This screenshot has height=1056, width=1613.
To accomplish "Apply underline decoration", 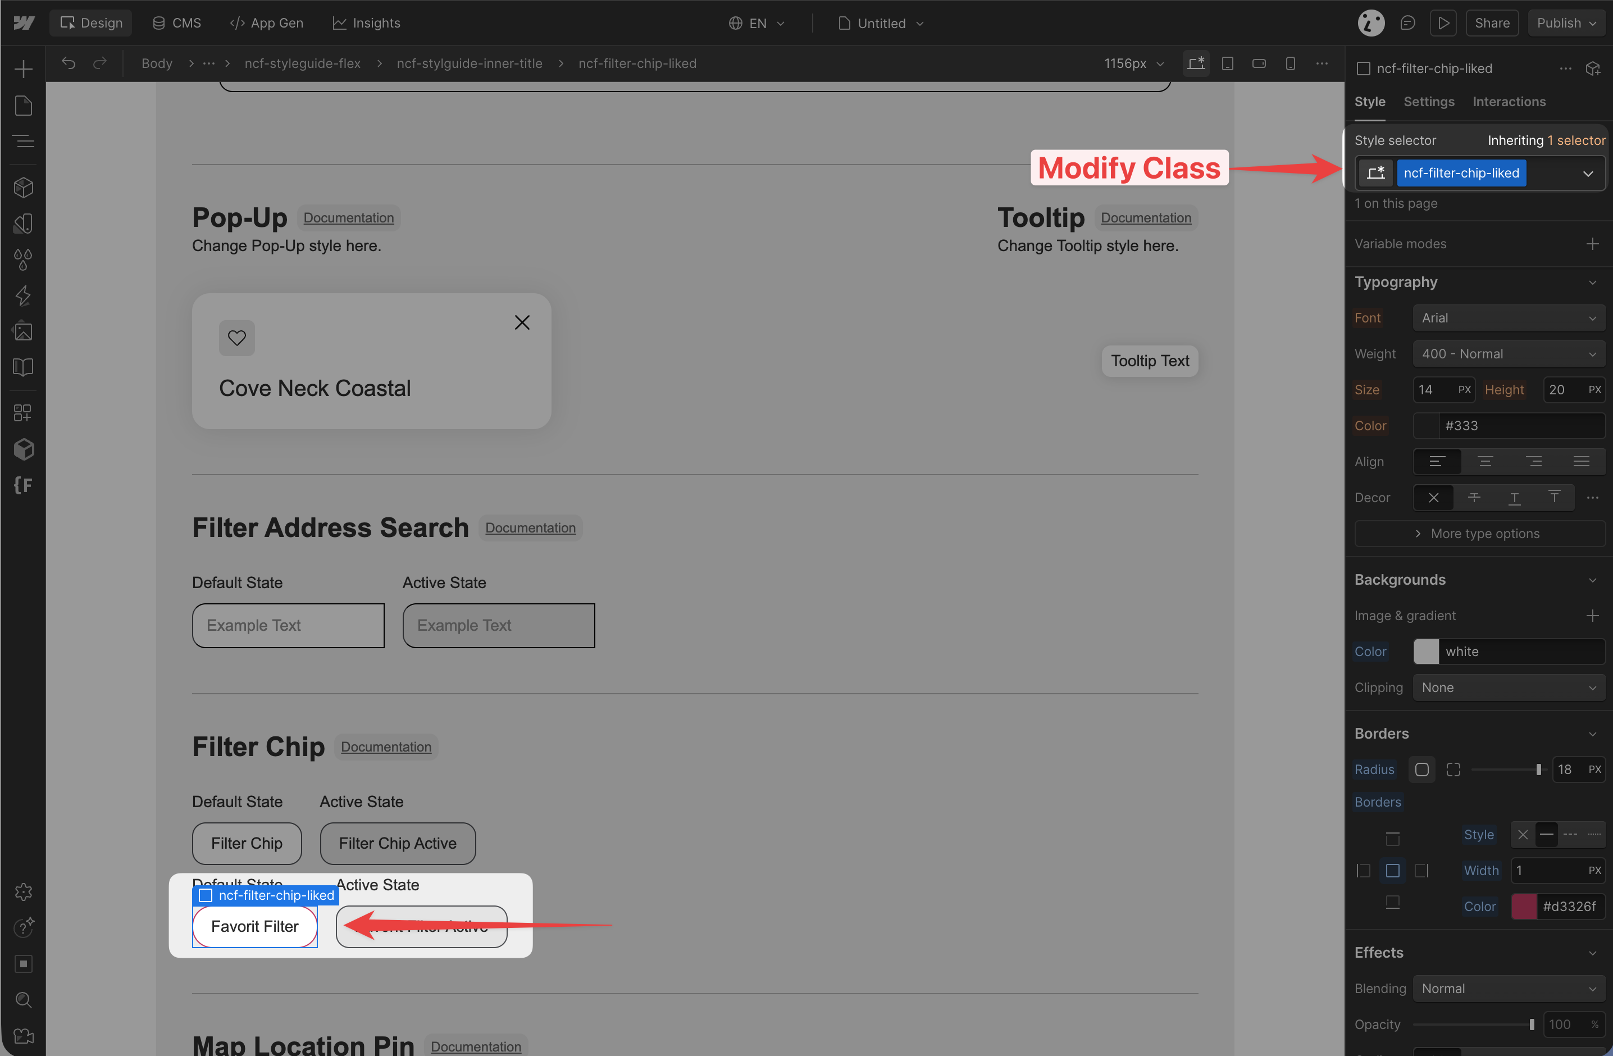I will (1514, 498).
